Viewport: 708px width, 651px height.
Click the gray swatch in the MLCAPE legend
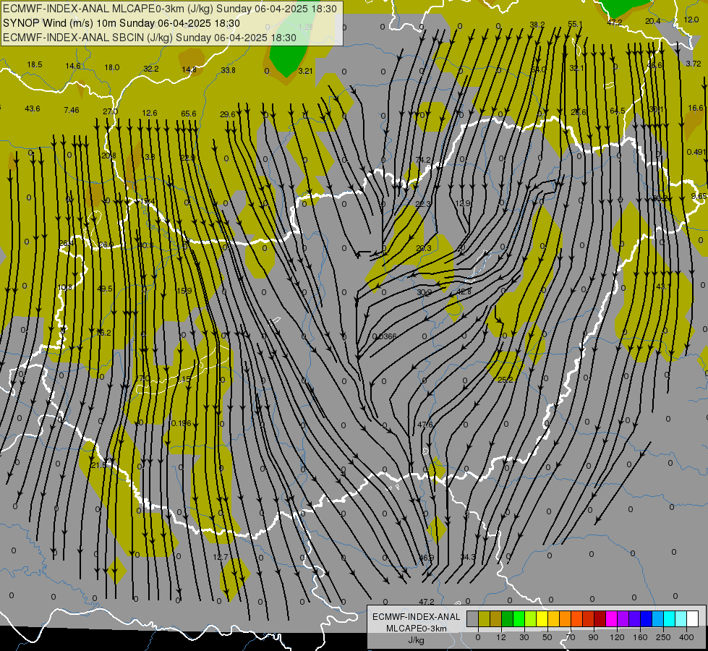473,618
